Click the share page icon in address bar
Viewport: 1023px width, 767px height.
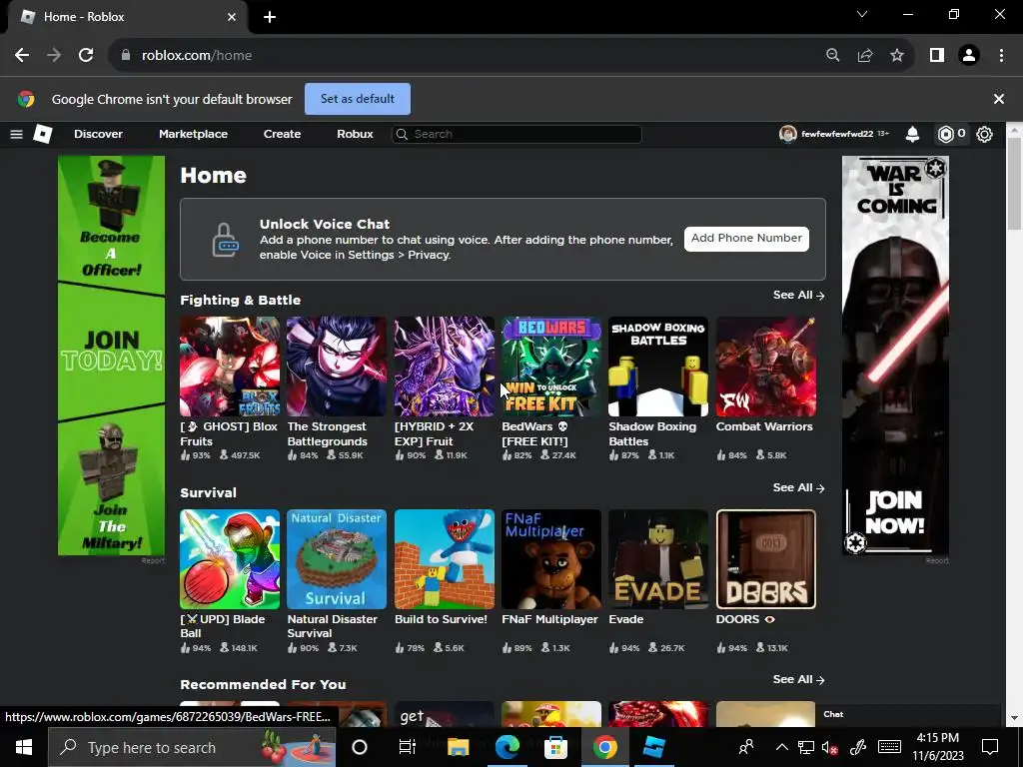coord(865,56)
